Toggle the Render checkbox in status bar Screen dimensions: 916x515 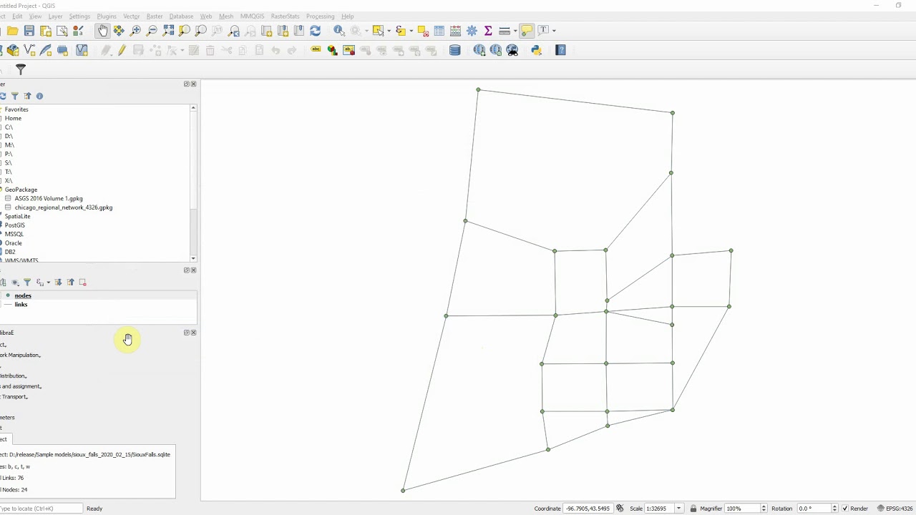tap(845, 509)
